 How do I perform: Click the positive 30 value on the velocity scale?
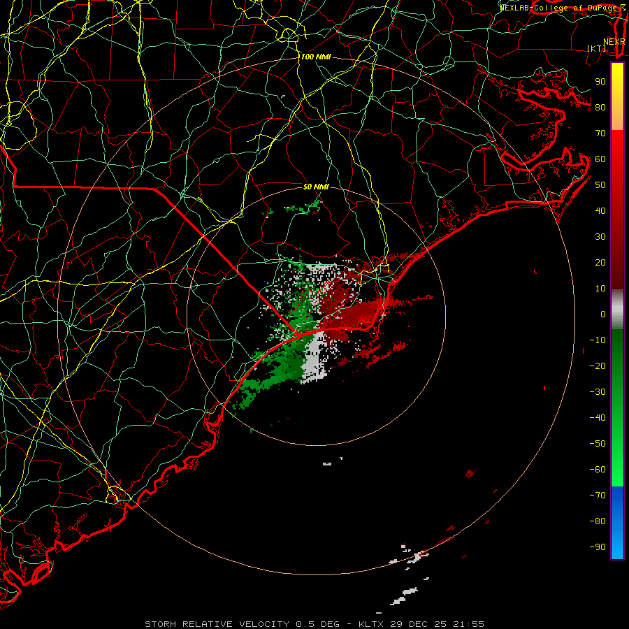click(x=600, y=237)
